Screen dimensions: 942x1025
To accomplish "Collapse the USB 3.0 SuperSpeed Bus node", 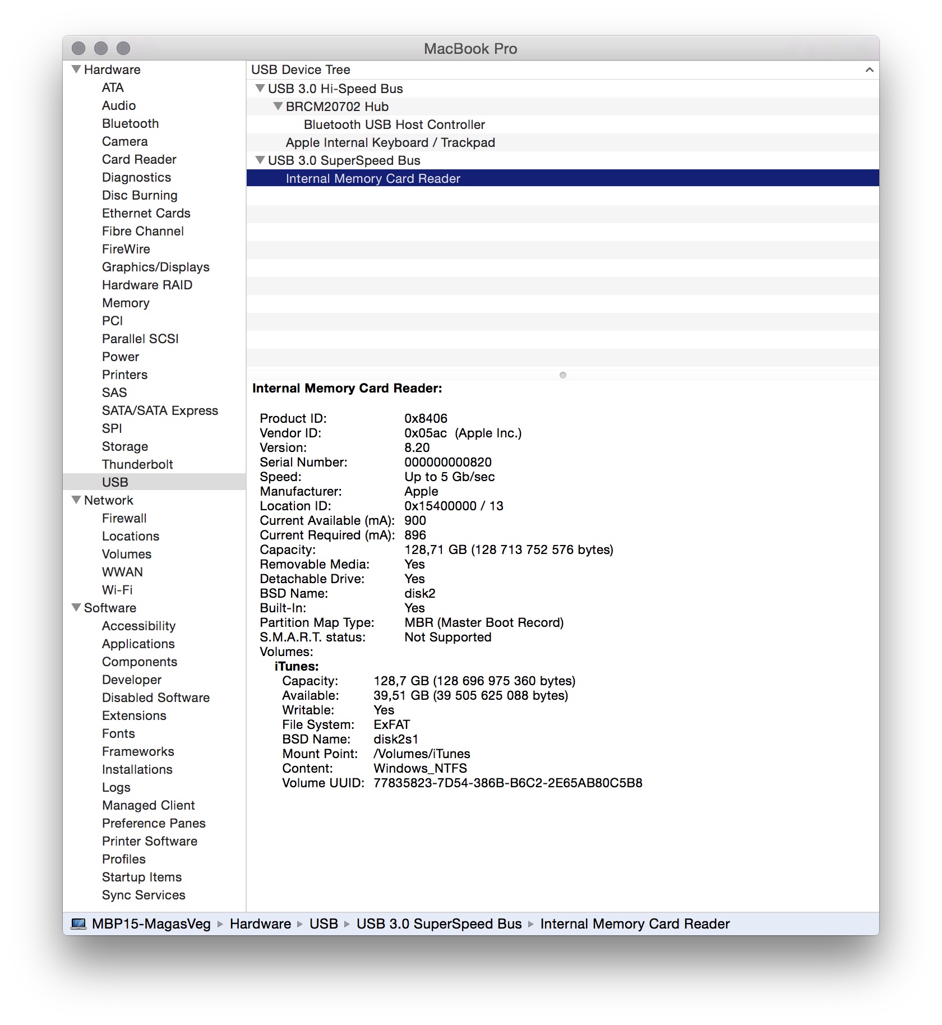I will 260,160.
